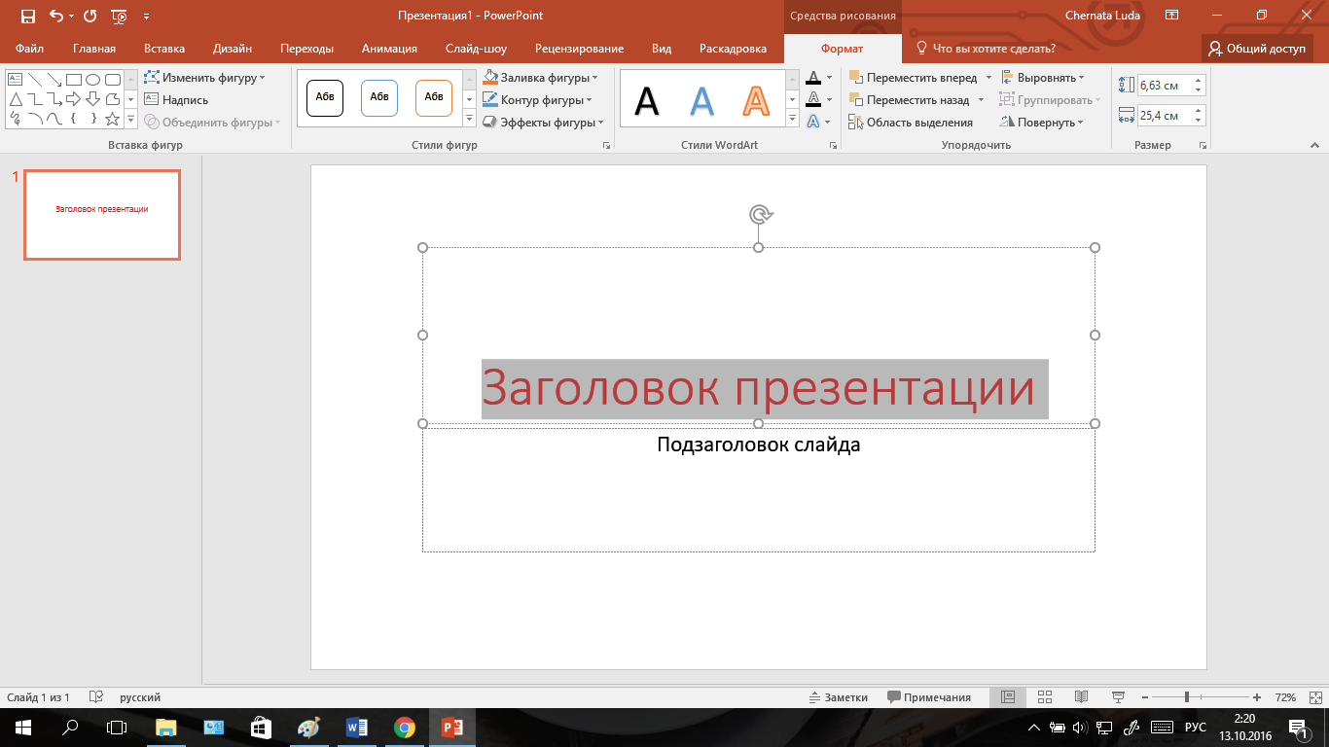This screenshot has height=747, width=1329.
Task: Open the Переходы tab
Action: coord(306,49)
